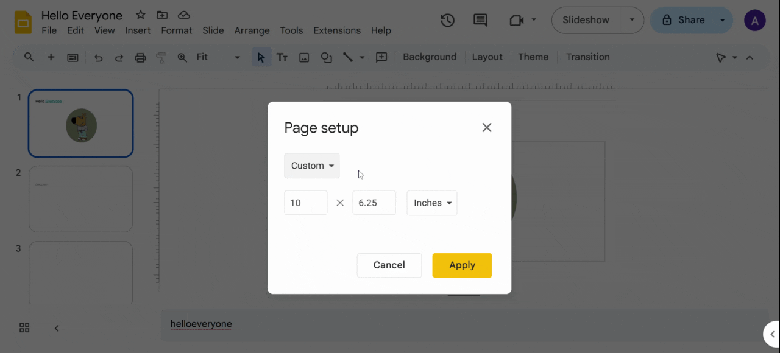Open the Insert menu
This screenshot has width=780, height=353.
coord(138,30)
